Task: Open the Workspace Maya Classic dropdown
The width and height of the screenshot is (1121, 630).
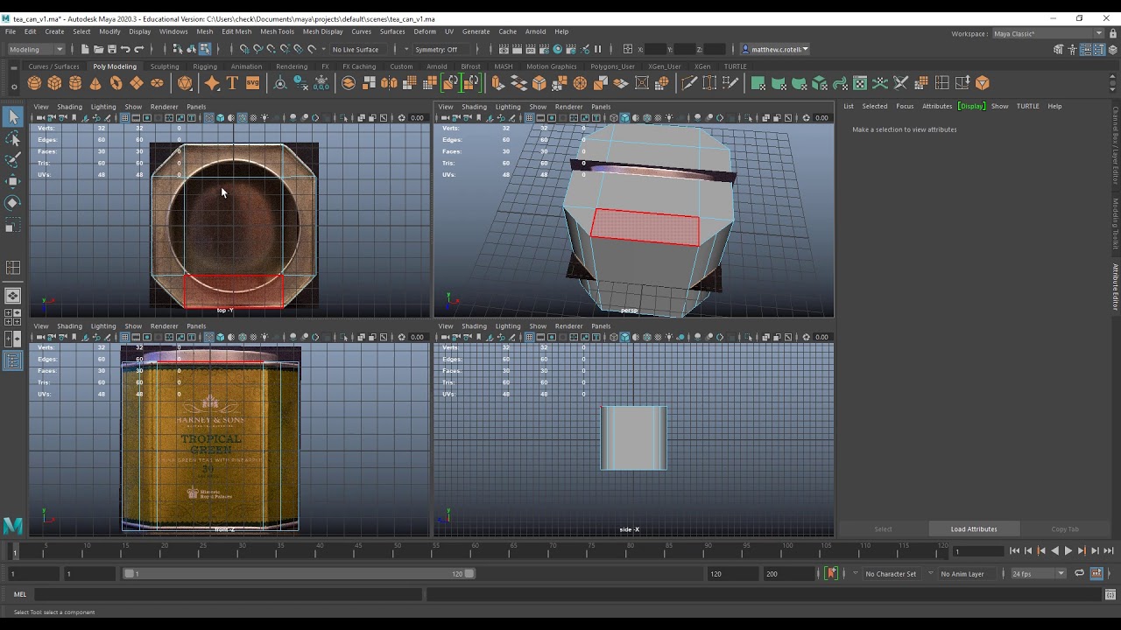Action: point(1047,33)
